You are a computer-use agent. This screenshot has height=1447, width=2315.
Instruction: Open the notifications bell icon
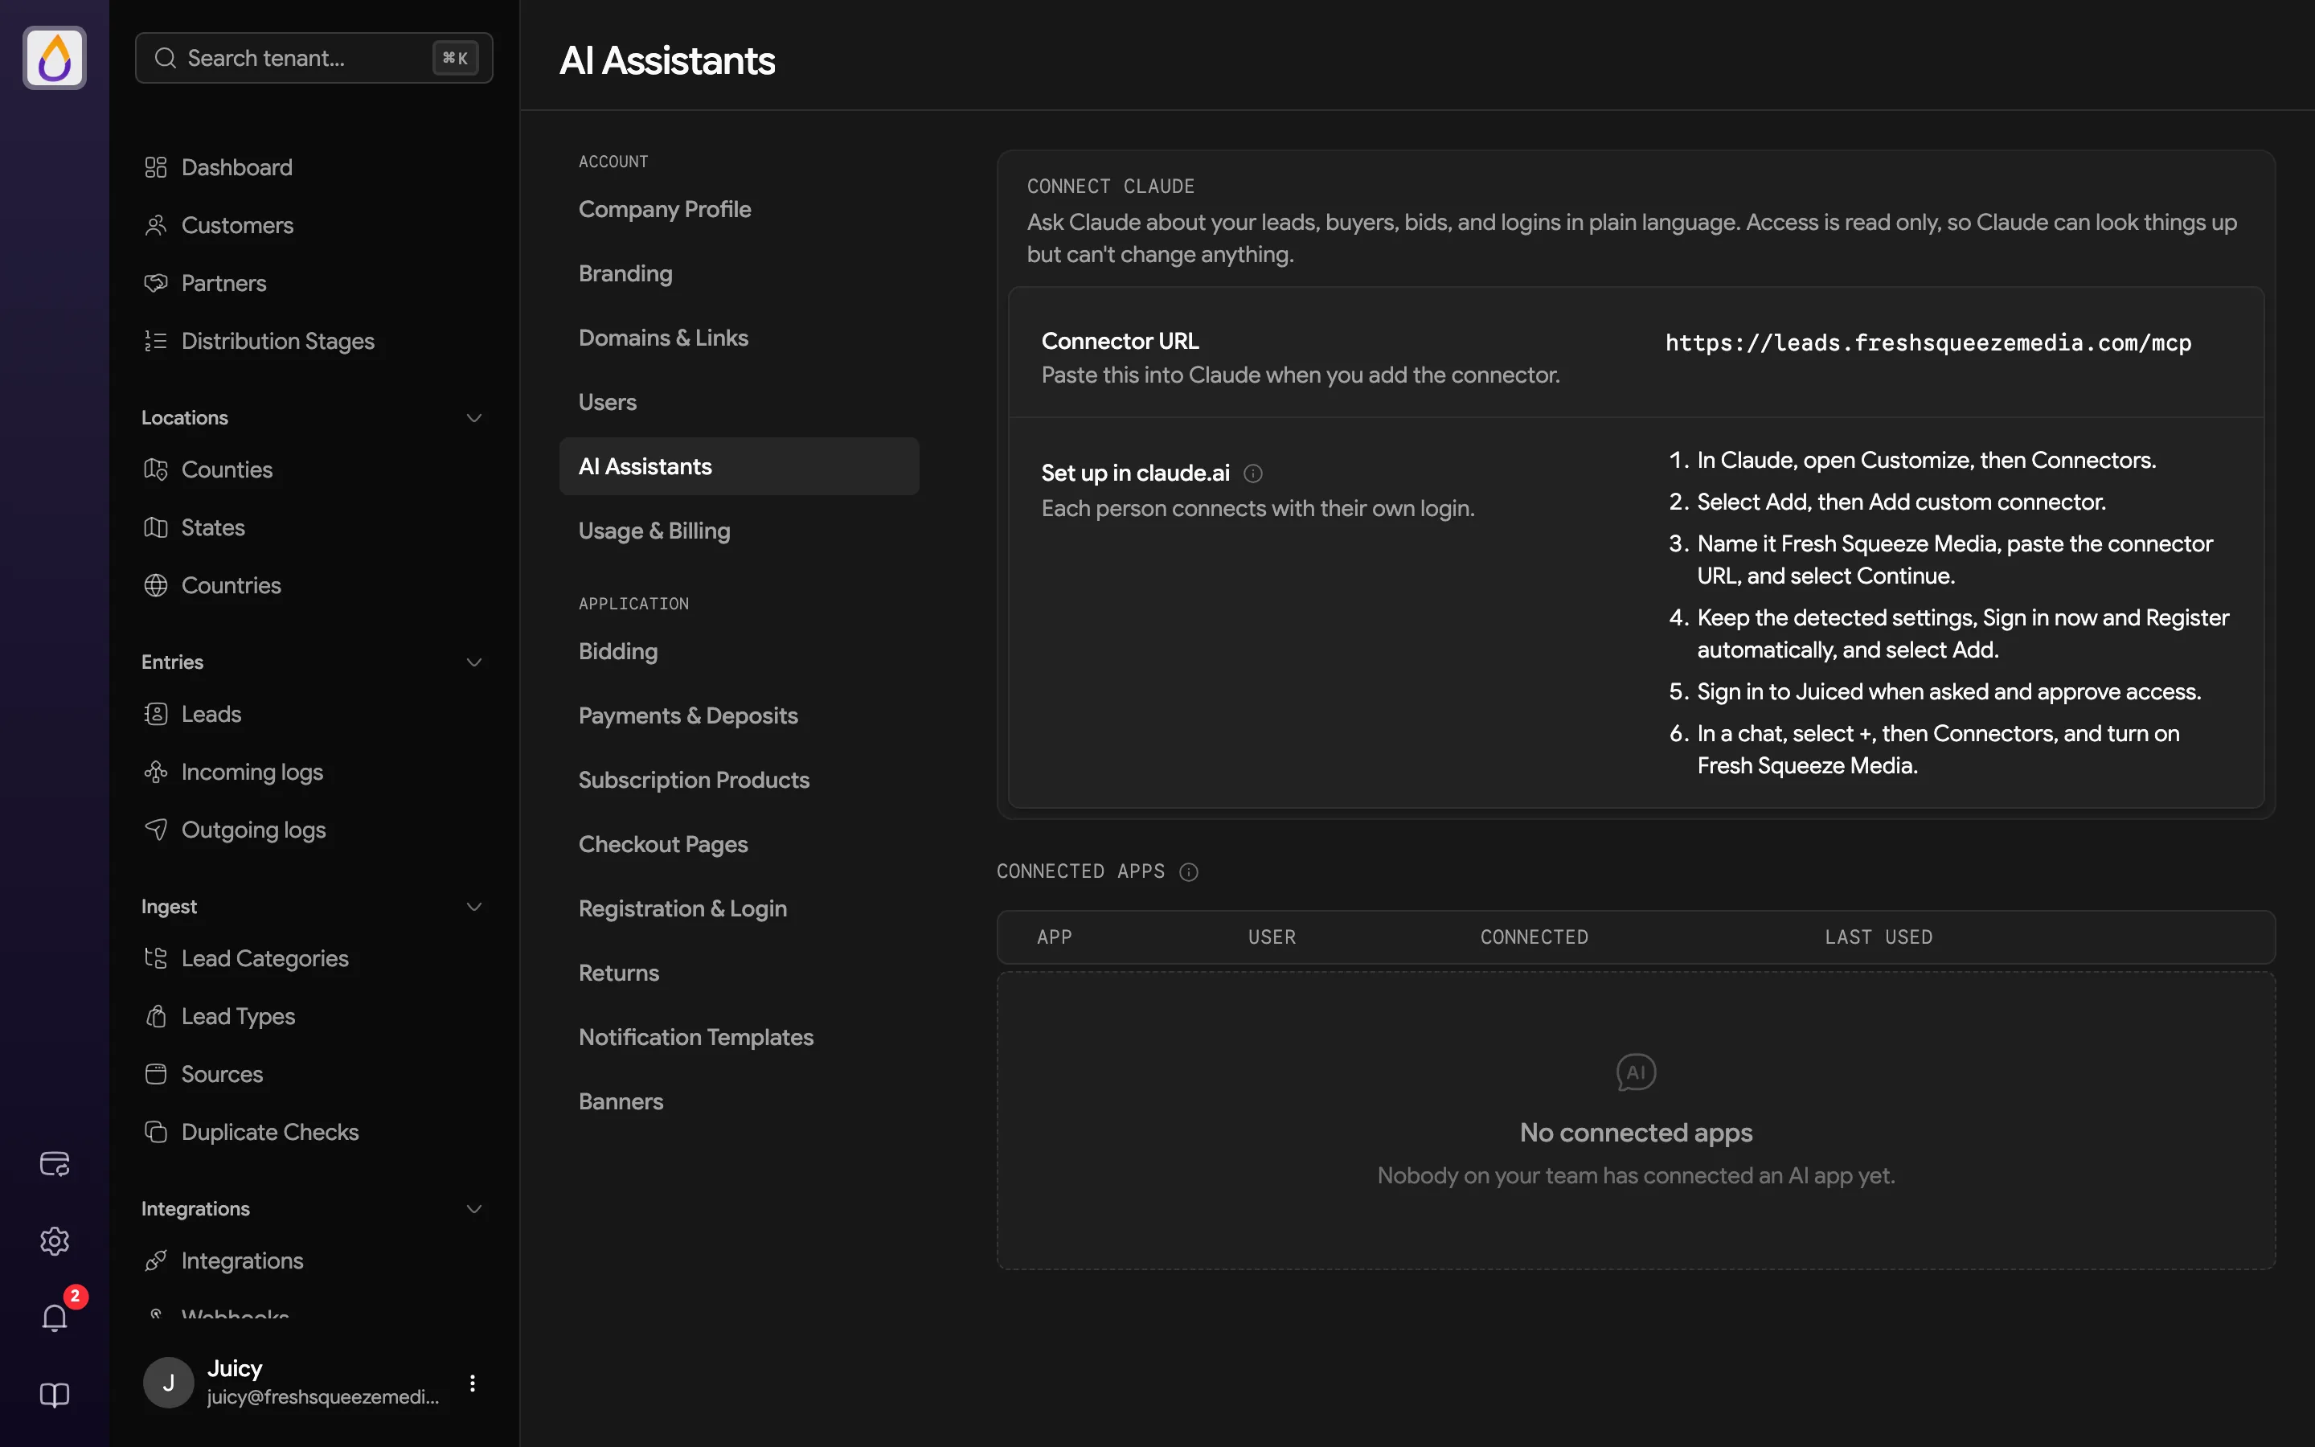tap(55, 1318)
